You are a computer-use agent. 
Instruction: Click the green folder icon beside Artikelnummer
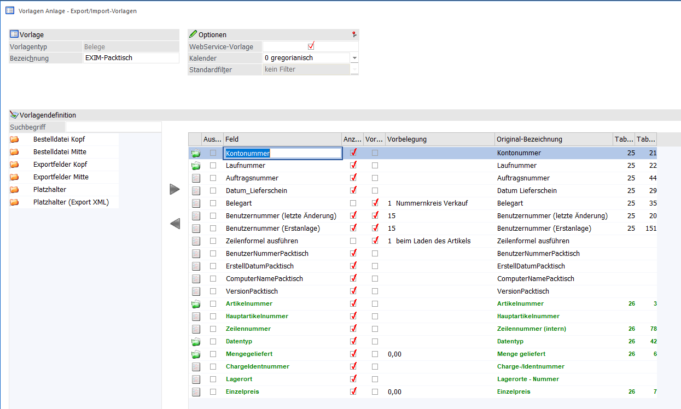click(196, 304)
